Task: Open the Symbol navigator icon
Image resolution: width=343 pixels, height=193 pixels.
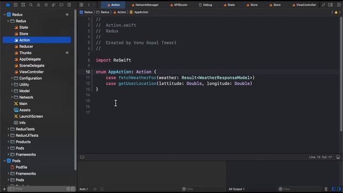Action: pyautogui.click(x=23, y=5)
